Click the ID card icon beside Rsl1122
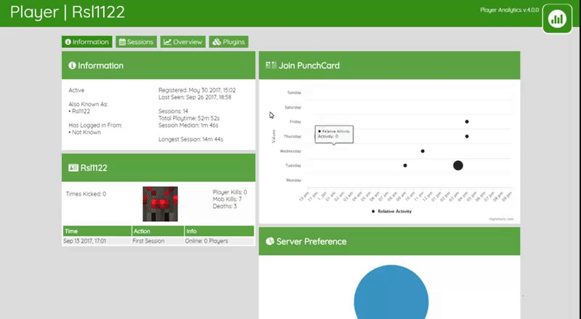The image size is (581, 319). (73, 167)
